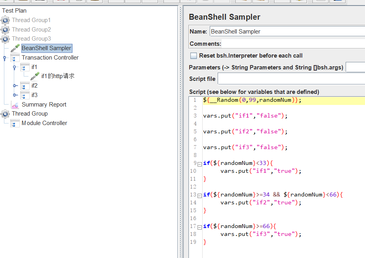Click gear icon of unnumbered Thread Group node
Image resolution: width=365 pixels, height=258 pixels.
coord(5,114)
